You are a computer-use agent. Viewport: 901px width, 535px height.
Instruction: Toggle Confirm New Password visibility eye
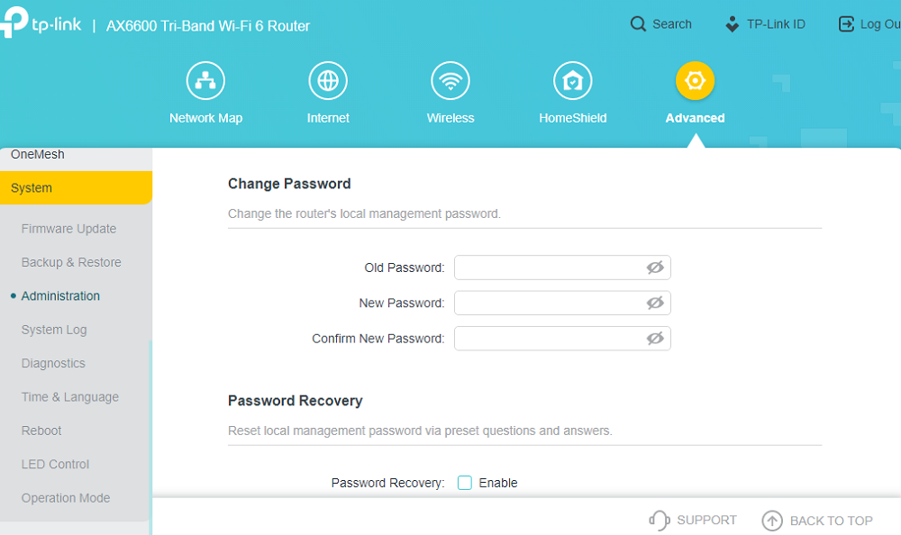[x=655, y=339]
